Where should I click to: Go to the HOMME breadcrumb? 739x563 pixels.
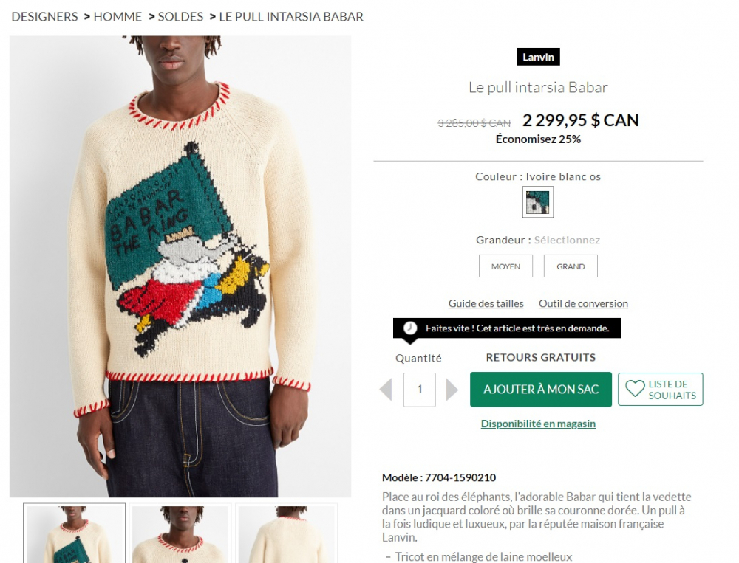(x=118, y=16)
